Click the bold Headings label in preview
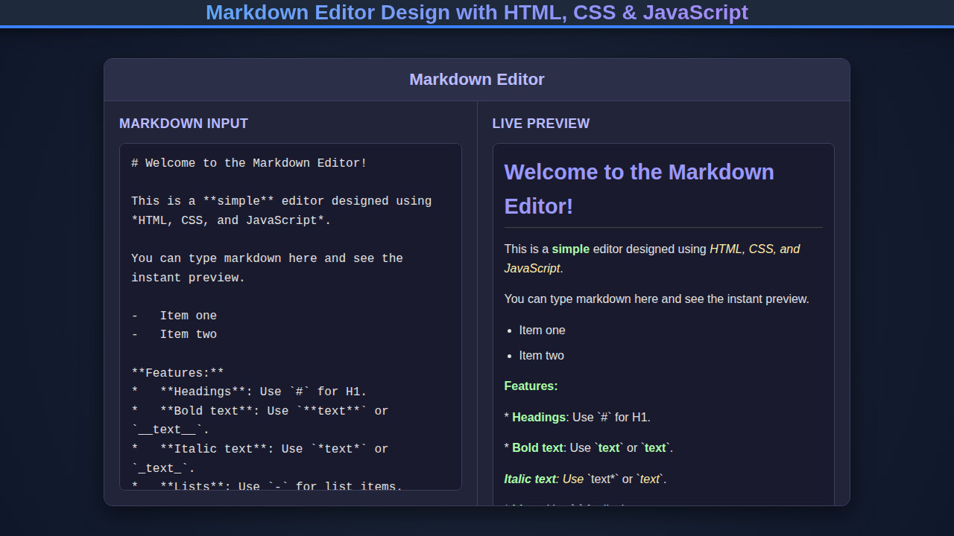954x536 pixels. (x=537, y=417)
